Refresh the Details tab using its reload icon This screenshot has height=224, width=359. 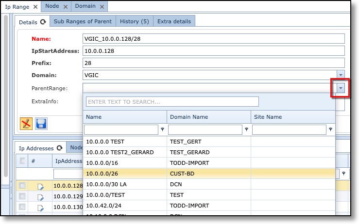[x=43, y=22]
